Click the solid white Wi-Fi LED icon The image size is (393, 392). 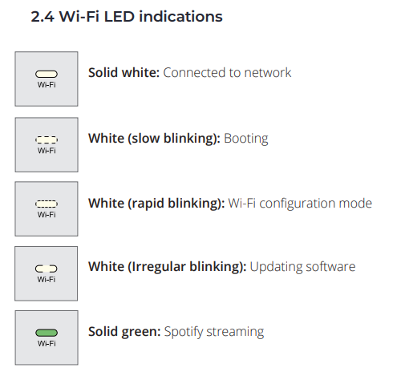(x=47, y=79)
